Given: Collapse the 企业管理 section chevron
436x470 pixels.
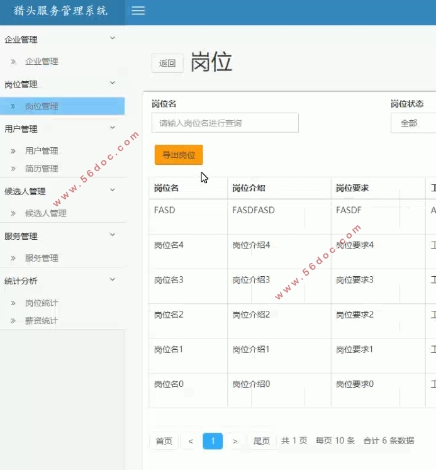Looking at the screenshot, I should [113, 38].
